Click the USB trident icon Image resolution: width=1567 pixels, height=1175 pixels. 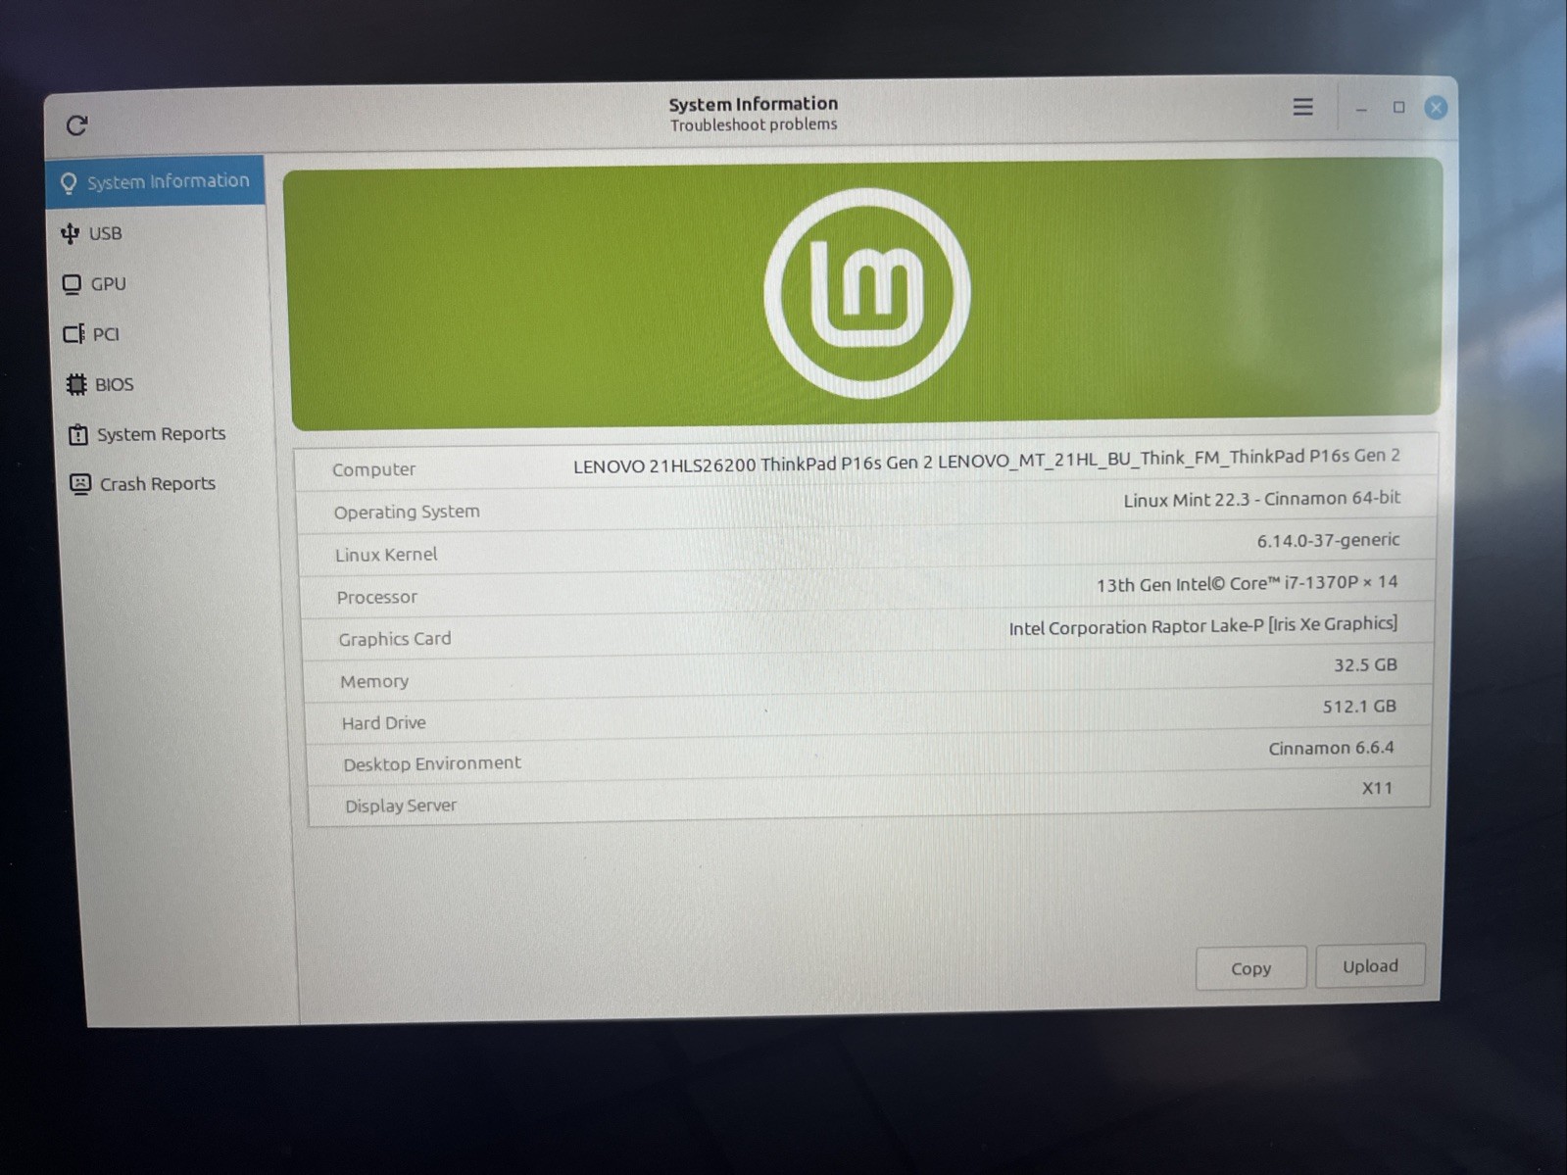70,233
